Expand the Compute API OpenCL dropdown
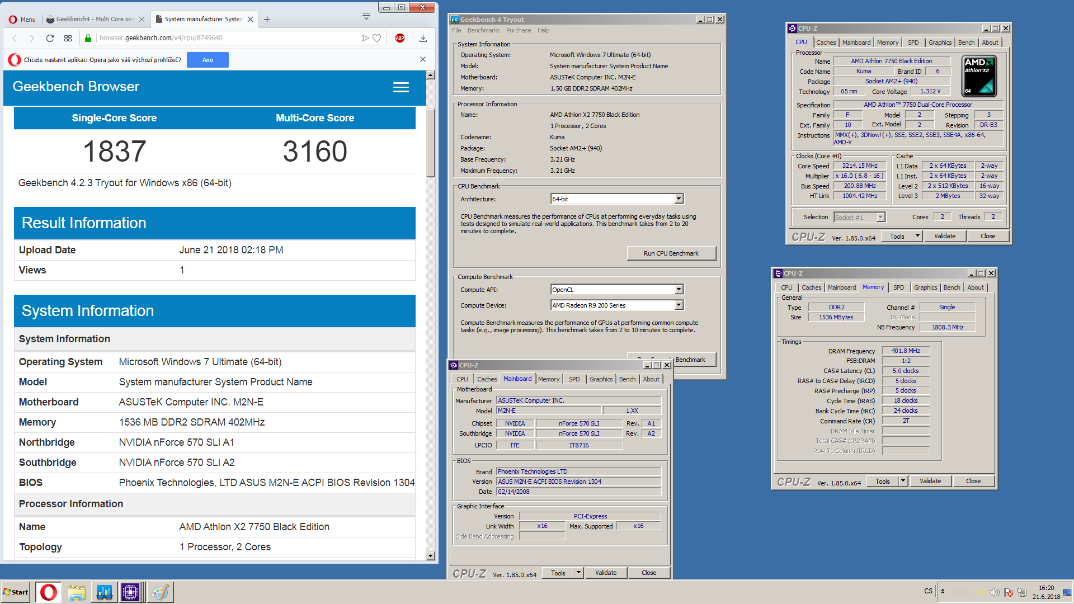The image size is (1074, 604). pyautogui.click(x=679, y=290)
